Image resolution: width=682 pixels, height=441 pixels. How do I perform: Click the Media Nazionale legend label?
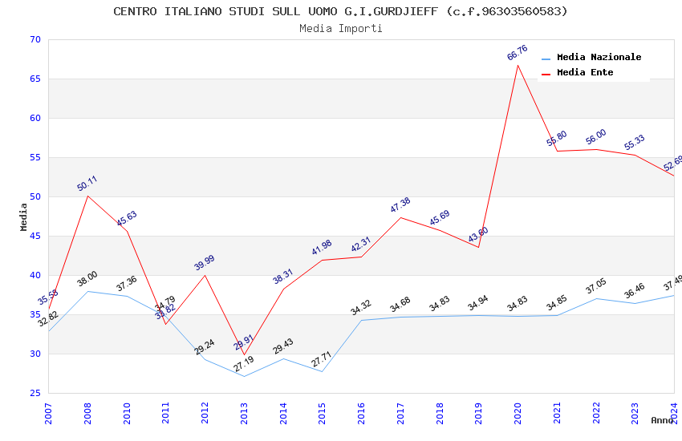(599, 57)
